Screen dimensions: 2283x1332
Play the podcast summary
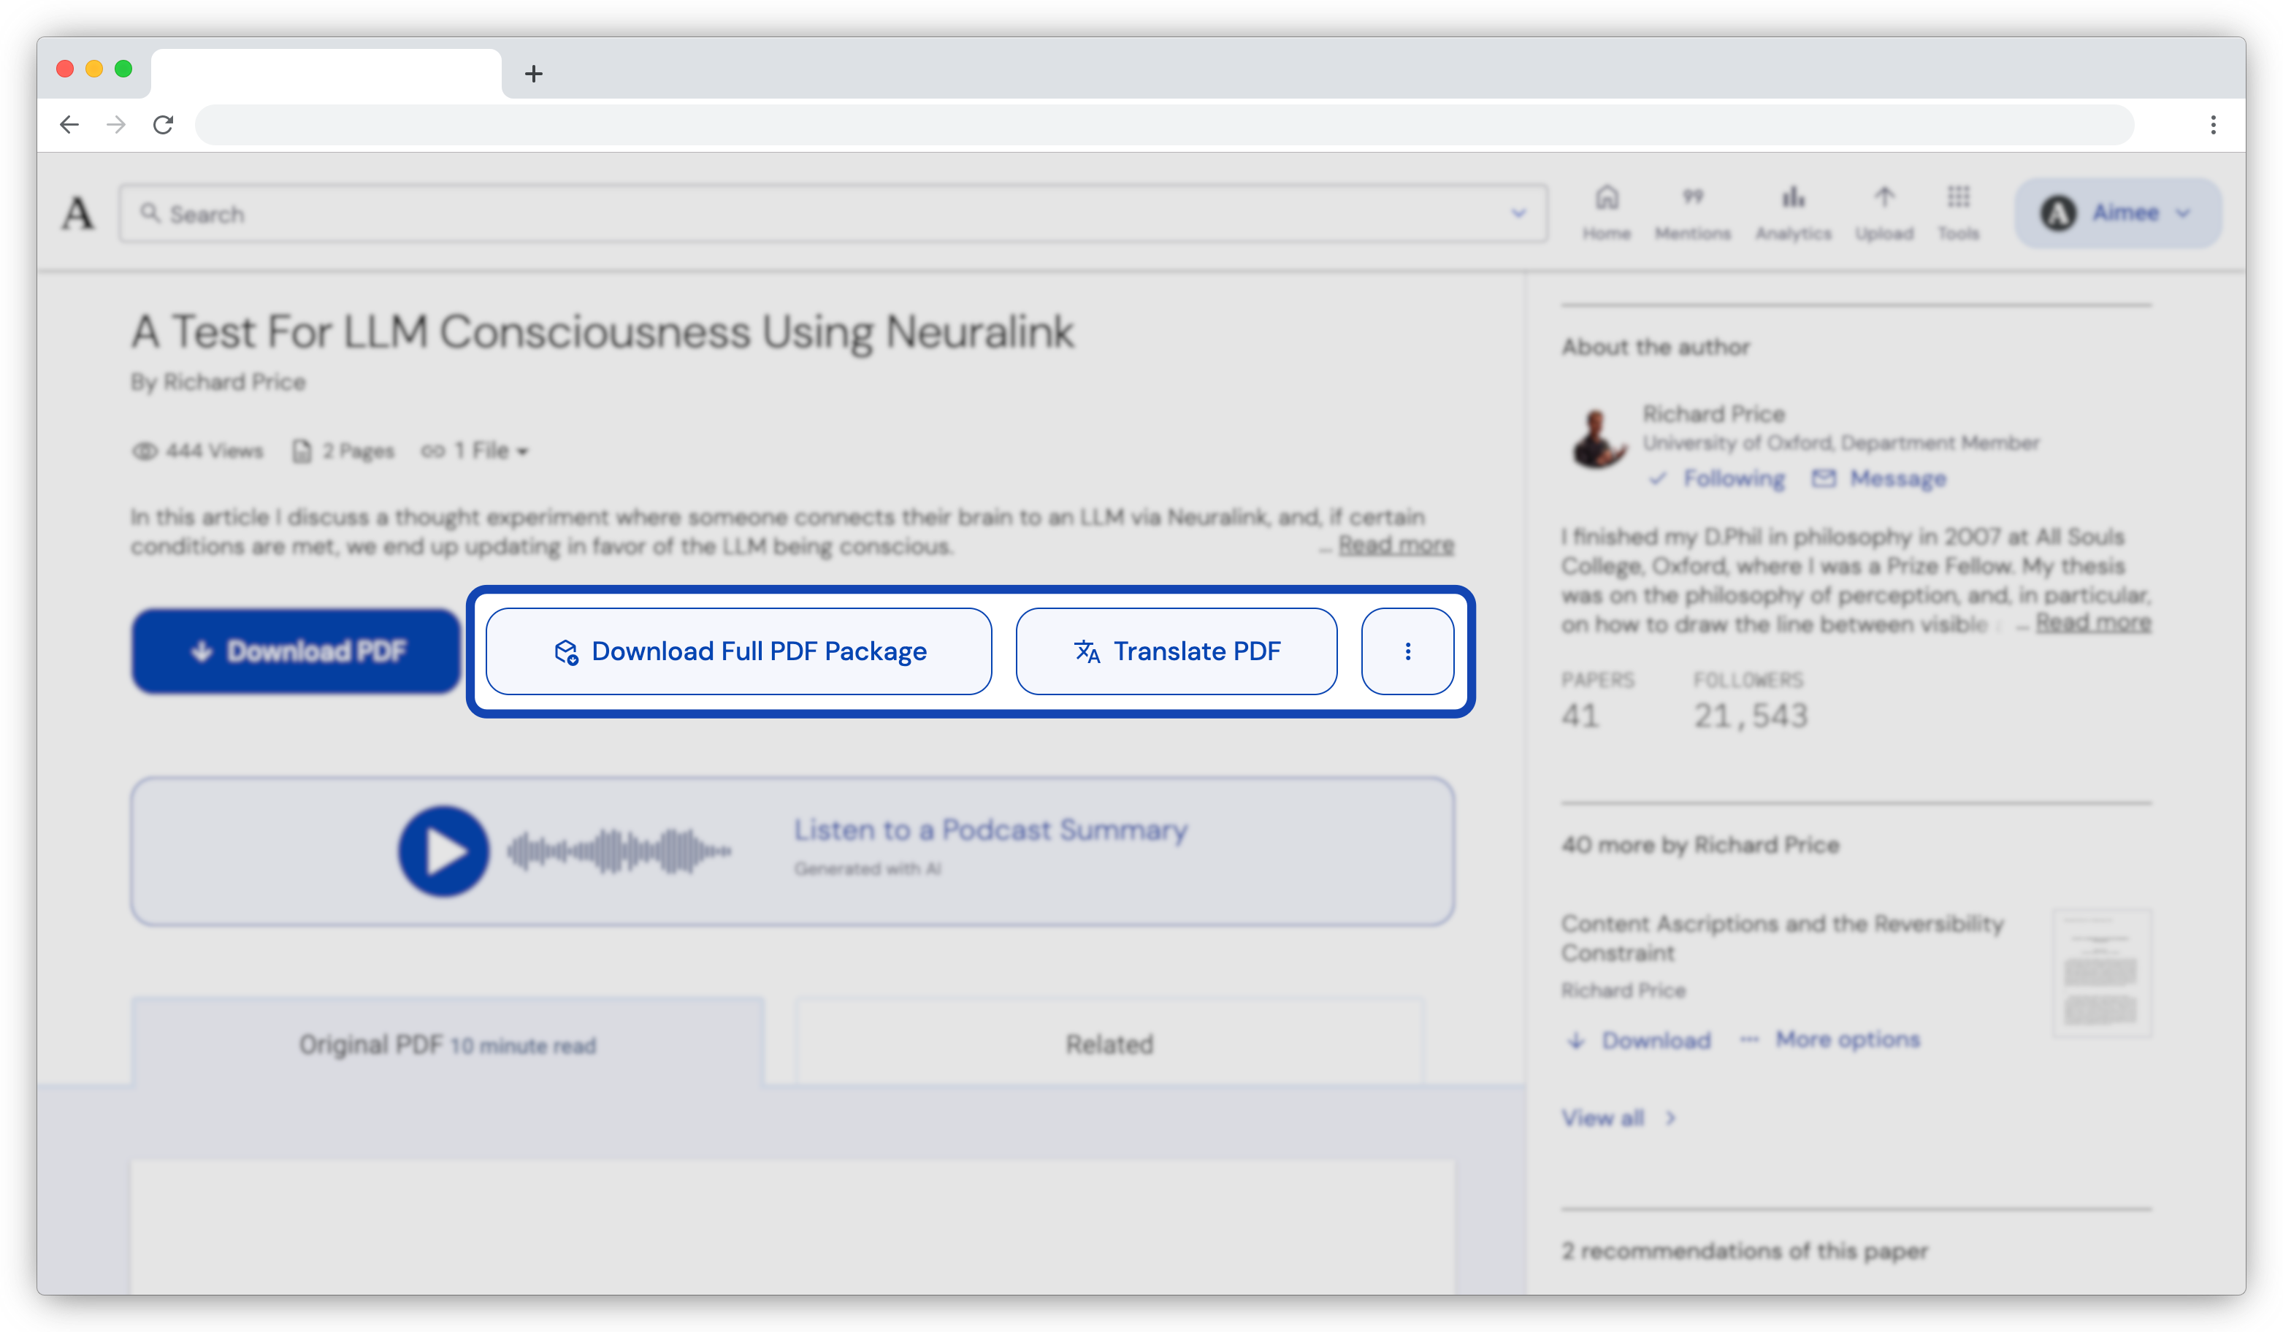pos(443,851)
